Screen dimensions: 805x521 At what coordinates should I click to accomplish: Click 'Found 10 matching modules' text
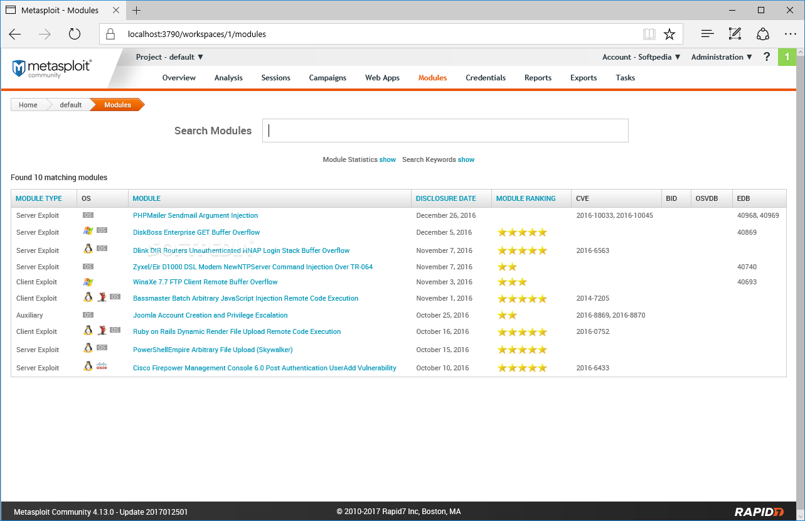[x=59, y=178]
